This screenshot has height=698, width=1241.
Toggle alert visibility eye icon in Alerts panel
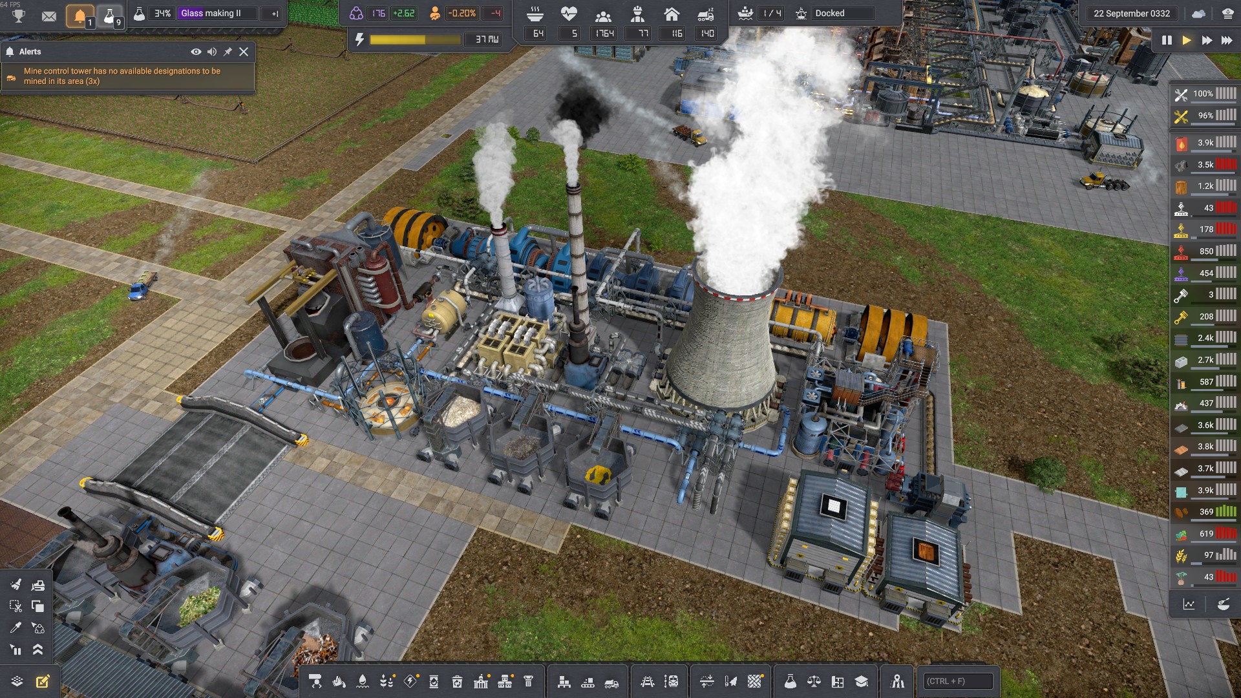coord(196,52)
